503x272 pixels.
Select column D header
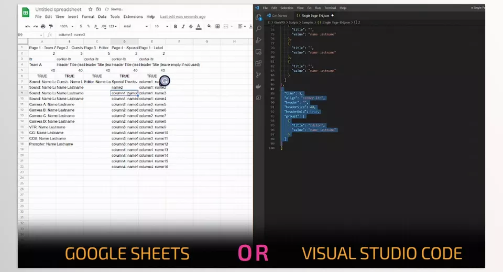click(125, 41)
